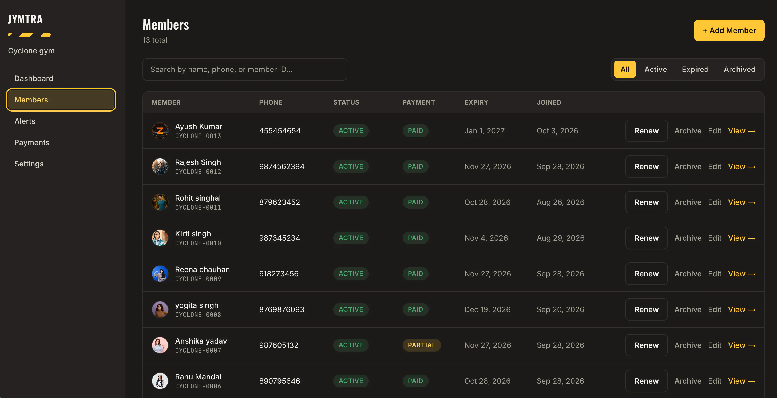Image resolution: width=777 pixels, height=398 pixels.
Task: Click member ID CYCLONE-0011
Action: point(198,208)
